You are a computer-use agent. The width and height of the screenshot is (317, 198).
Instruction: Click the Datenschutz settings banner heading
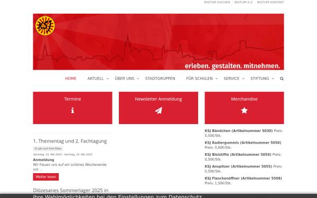(x=117, y=196)
